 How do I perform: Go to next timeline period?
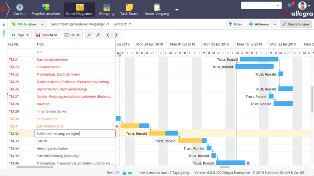[116, 35]
